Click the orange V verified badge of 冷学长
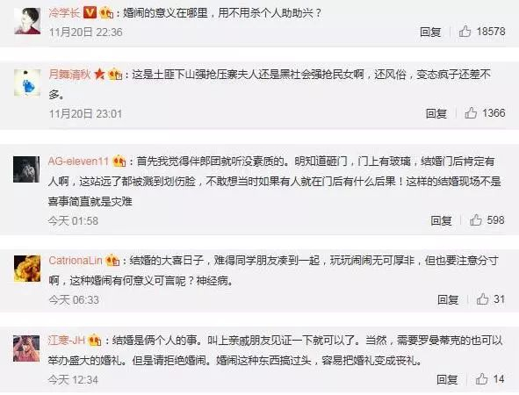 point(90,13)
